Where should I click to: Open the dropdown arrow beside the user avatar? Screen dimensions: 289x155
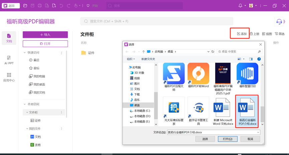(256, 6)
